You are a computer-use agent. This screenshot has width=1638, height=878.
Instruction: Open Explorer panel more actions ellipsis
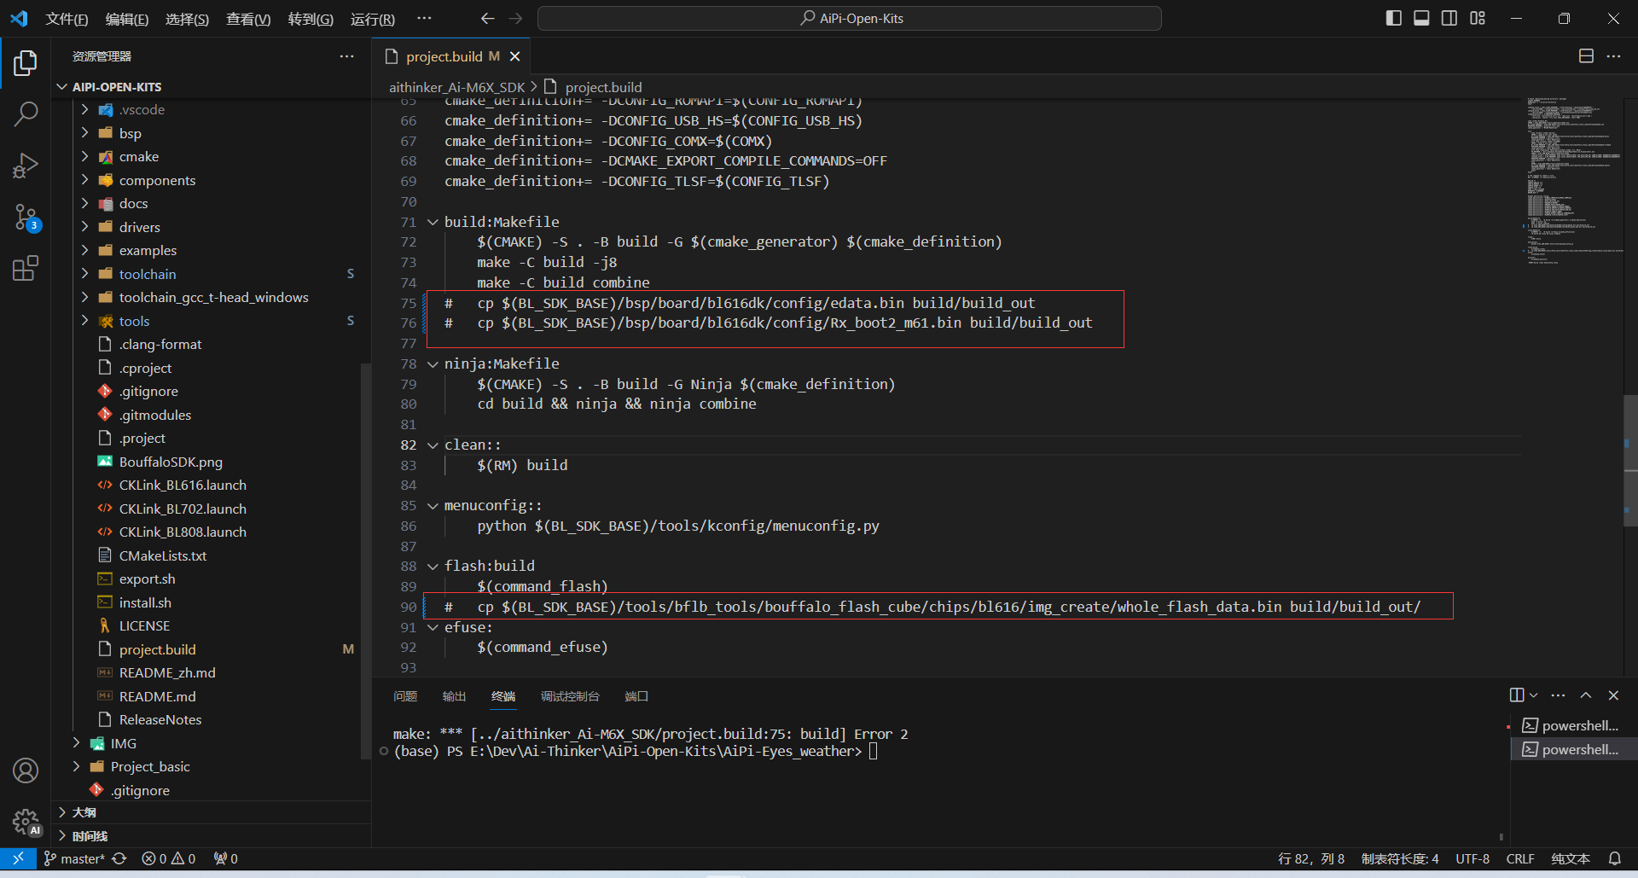point(346,56)
